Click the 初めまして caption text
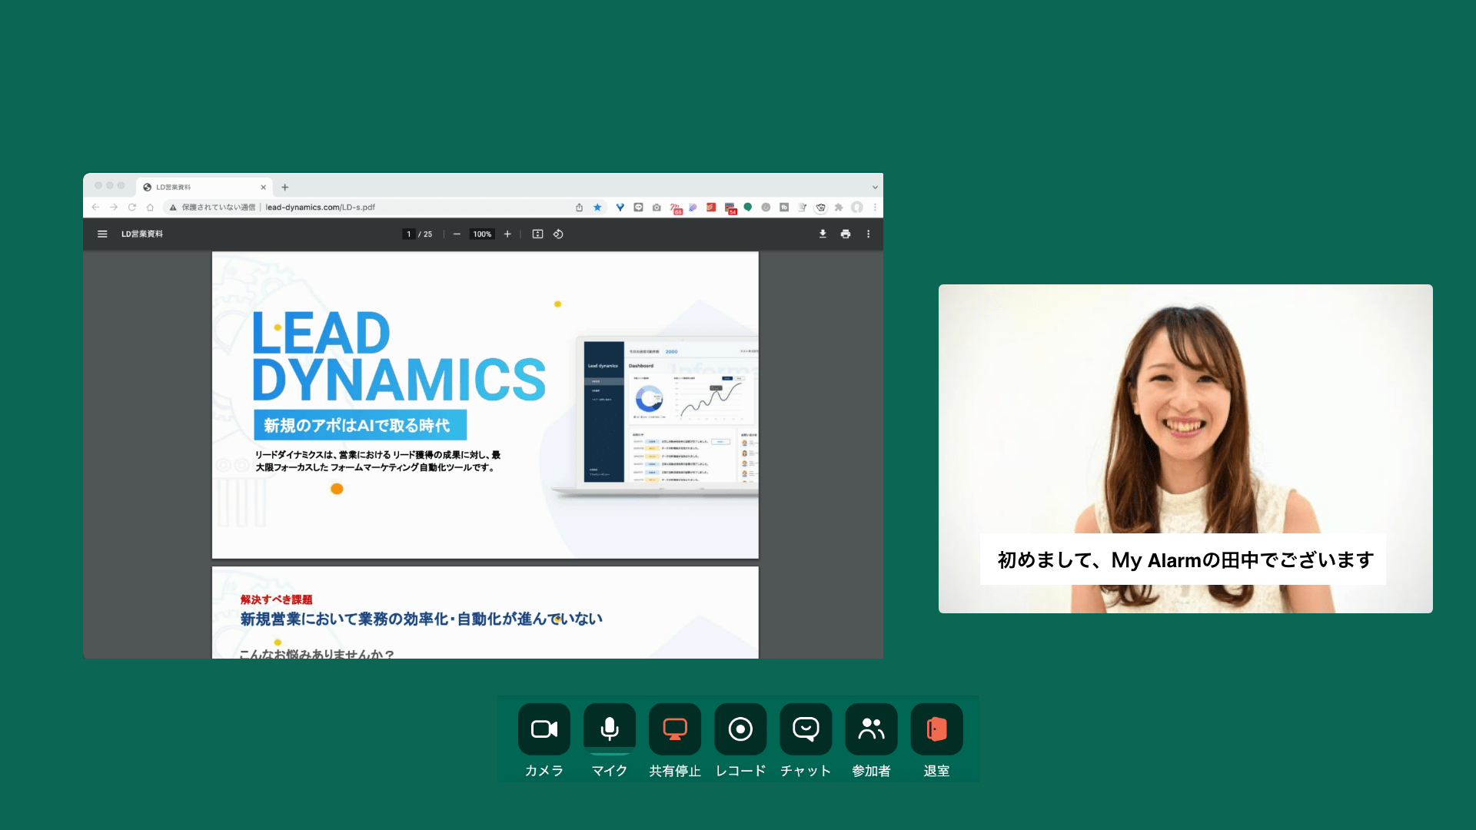1476x830 pixels. [x=1185, y=559]
